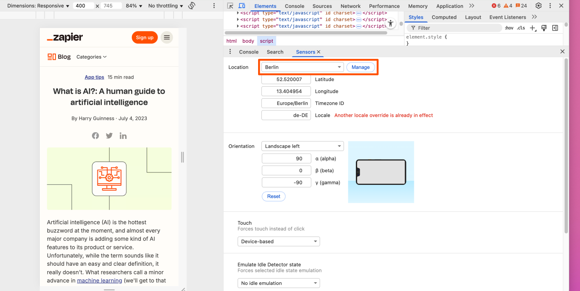This screenshot has width=580, height=291.
Task: Close the Sensors drawer tab
Action: tap(319, 52)
